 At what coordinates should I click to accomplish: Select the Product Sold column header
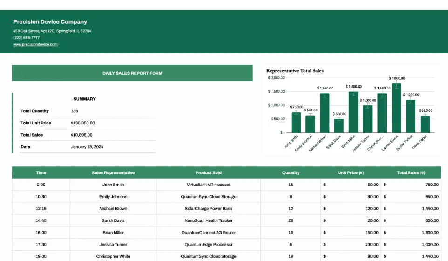coord(209,172)
